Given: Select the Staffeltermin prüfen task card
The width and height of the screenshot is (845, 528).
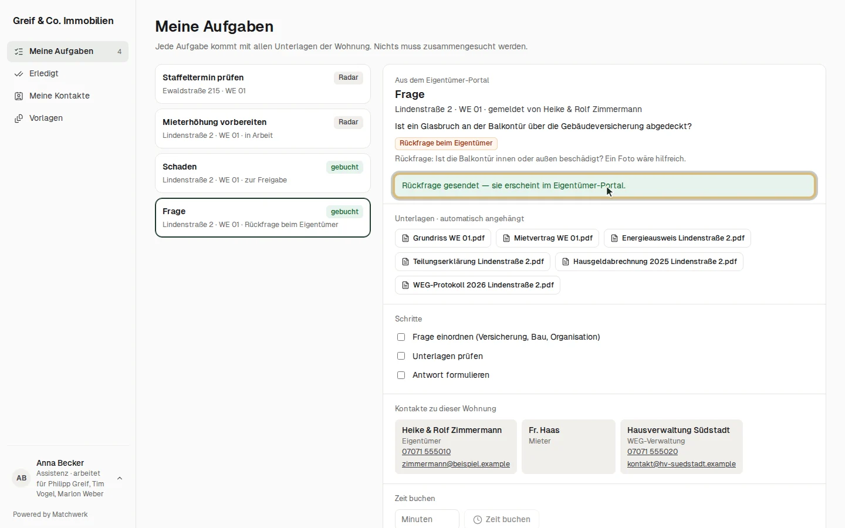Looking at the screenshot, I should (263, 84).
